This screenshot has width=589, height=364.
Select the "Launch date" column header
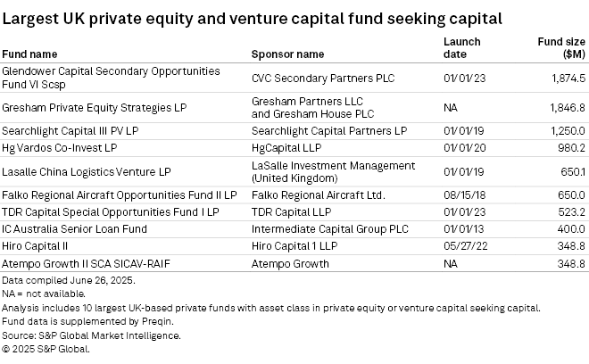pyautogui.click(x=461, y=47)
